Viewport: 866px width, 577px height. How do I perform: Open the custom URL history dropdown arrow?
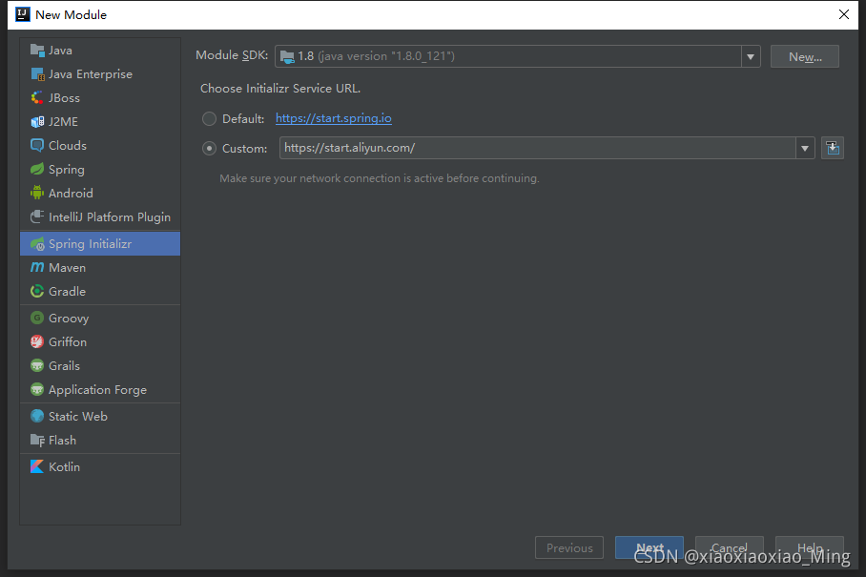coord(805,148)
